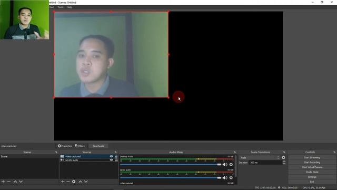This screenshot has width=337, height=190.
Task: Select the 'video captured' source row
Action: pyautogui.click(x=89, y=156)
